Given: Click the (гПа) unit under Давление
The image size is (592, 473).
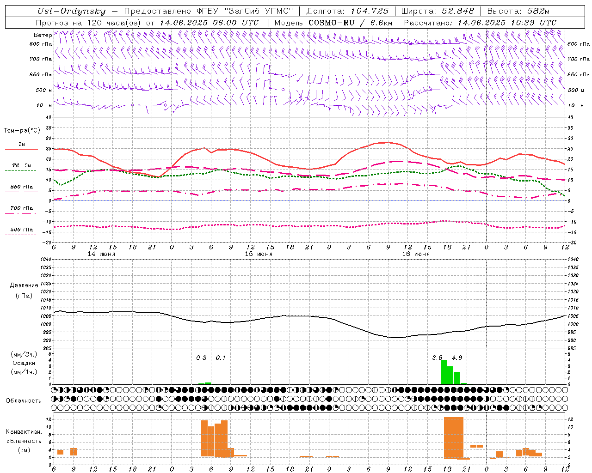Looking at the screenshot, I should [24, 296].
